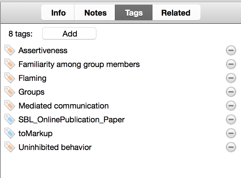Switch to the Info tab
Screen dimensions: 241x178
coord(58,13)
